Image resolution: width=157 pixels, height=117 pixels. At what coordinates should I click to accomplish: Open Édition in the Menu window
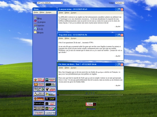click(x=42, y=12)
